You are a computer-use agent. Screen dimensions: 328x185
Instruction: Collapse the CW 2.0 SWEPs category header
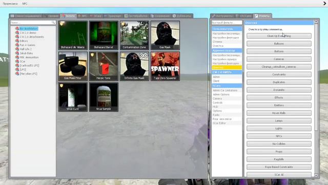pyautogui.click(x=227, y=72)
